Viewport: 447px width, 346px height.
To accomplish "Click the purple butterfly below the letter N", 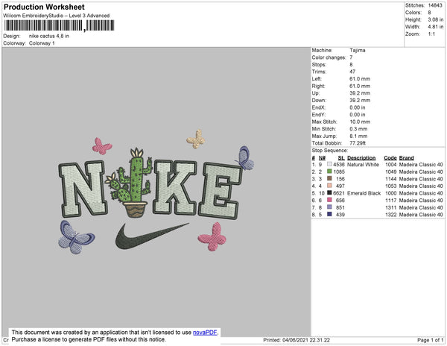I will 75,237.
